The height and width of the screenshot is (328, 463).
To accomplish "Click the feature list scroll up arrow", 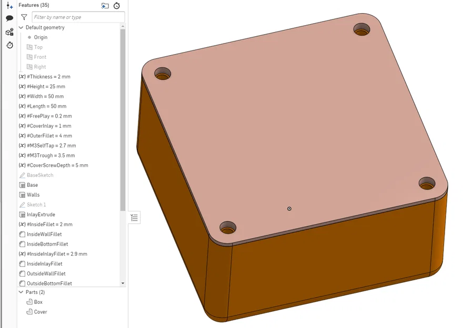I will [x=123, y=26].
